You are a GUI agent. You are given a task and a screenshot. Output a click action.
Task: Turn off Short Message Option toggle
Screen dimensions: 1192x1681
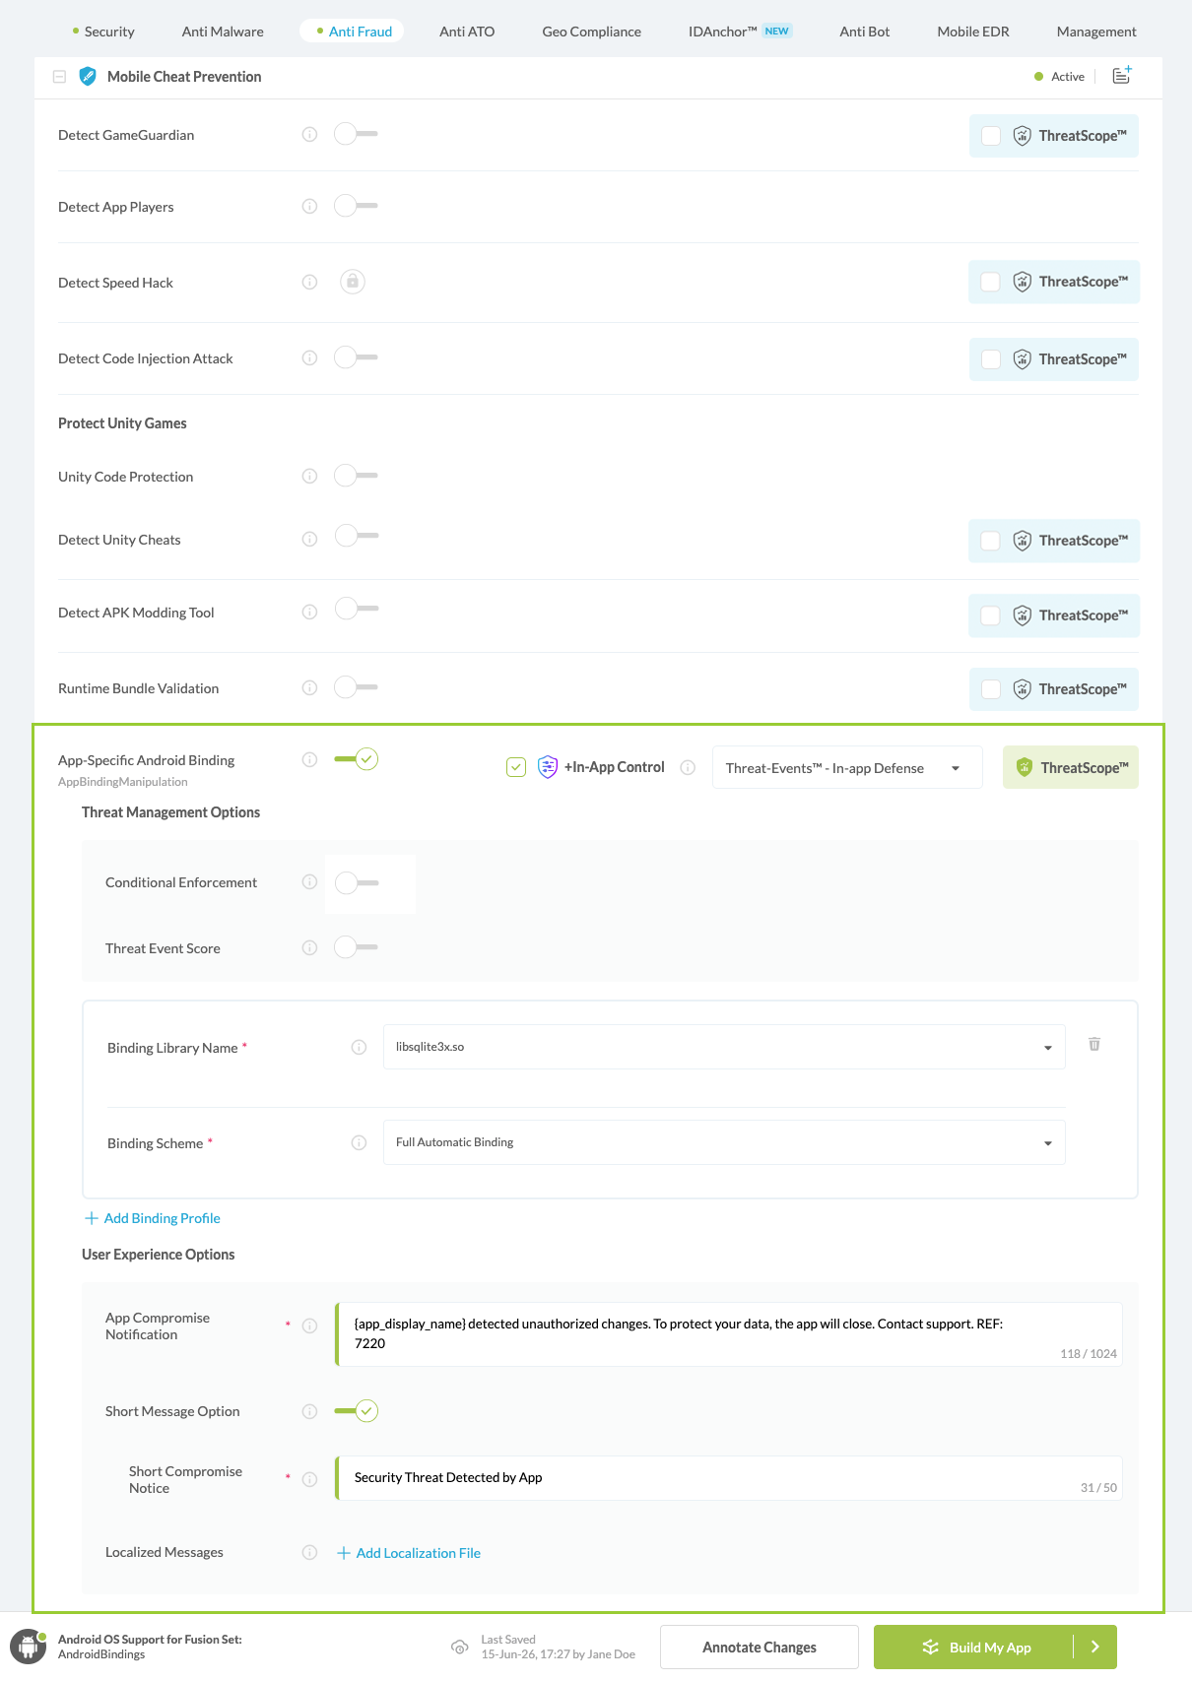coord(356,1411)
